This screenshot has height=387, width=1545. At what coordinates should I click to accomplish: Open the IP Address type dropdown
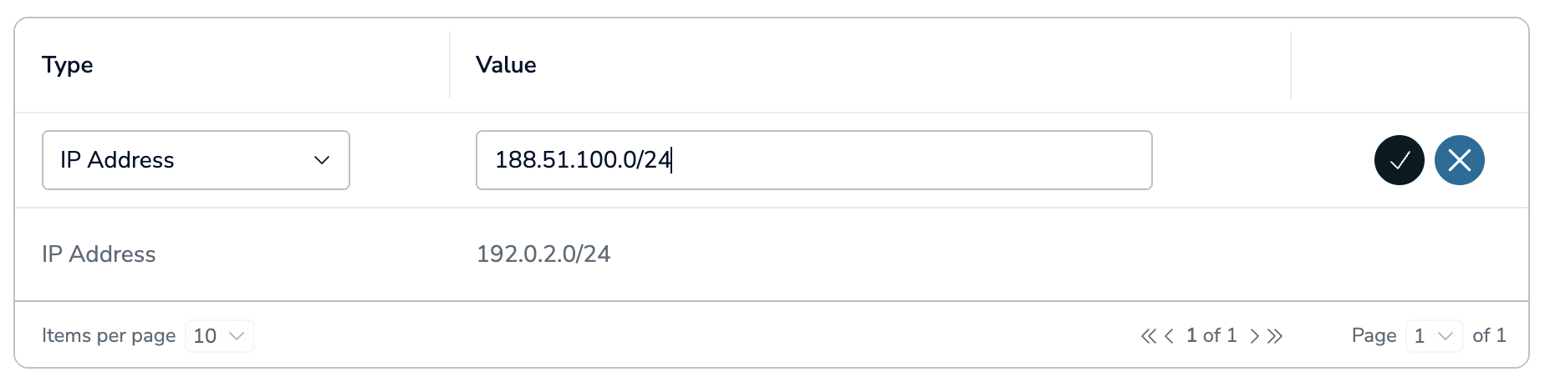(x=196, y=160)
